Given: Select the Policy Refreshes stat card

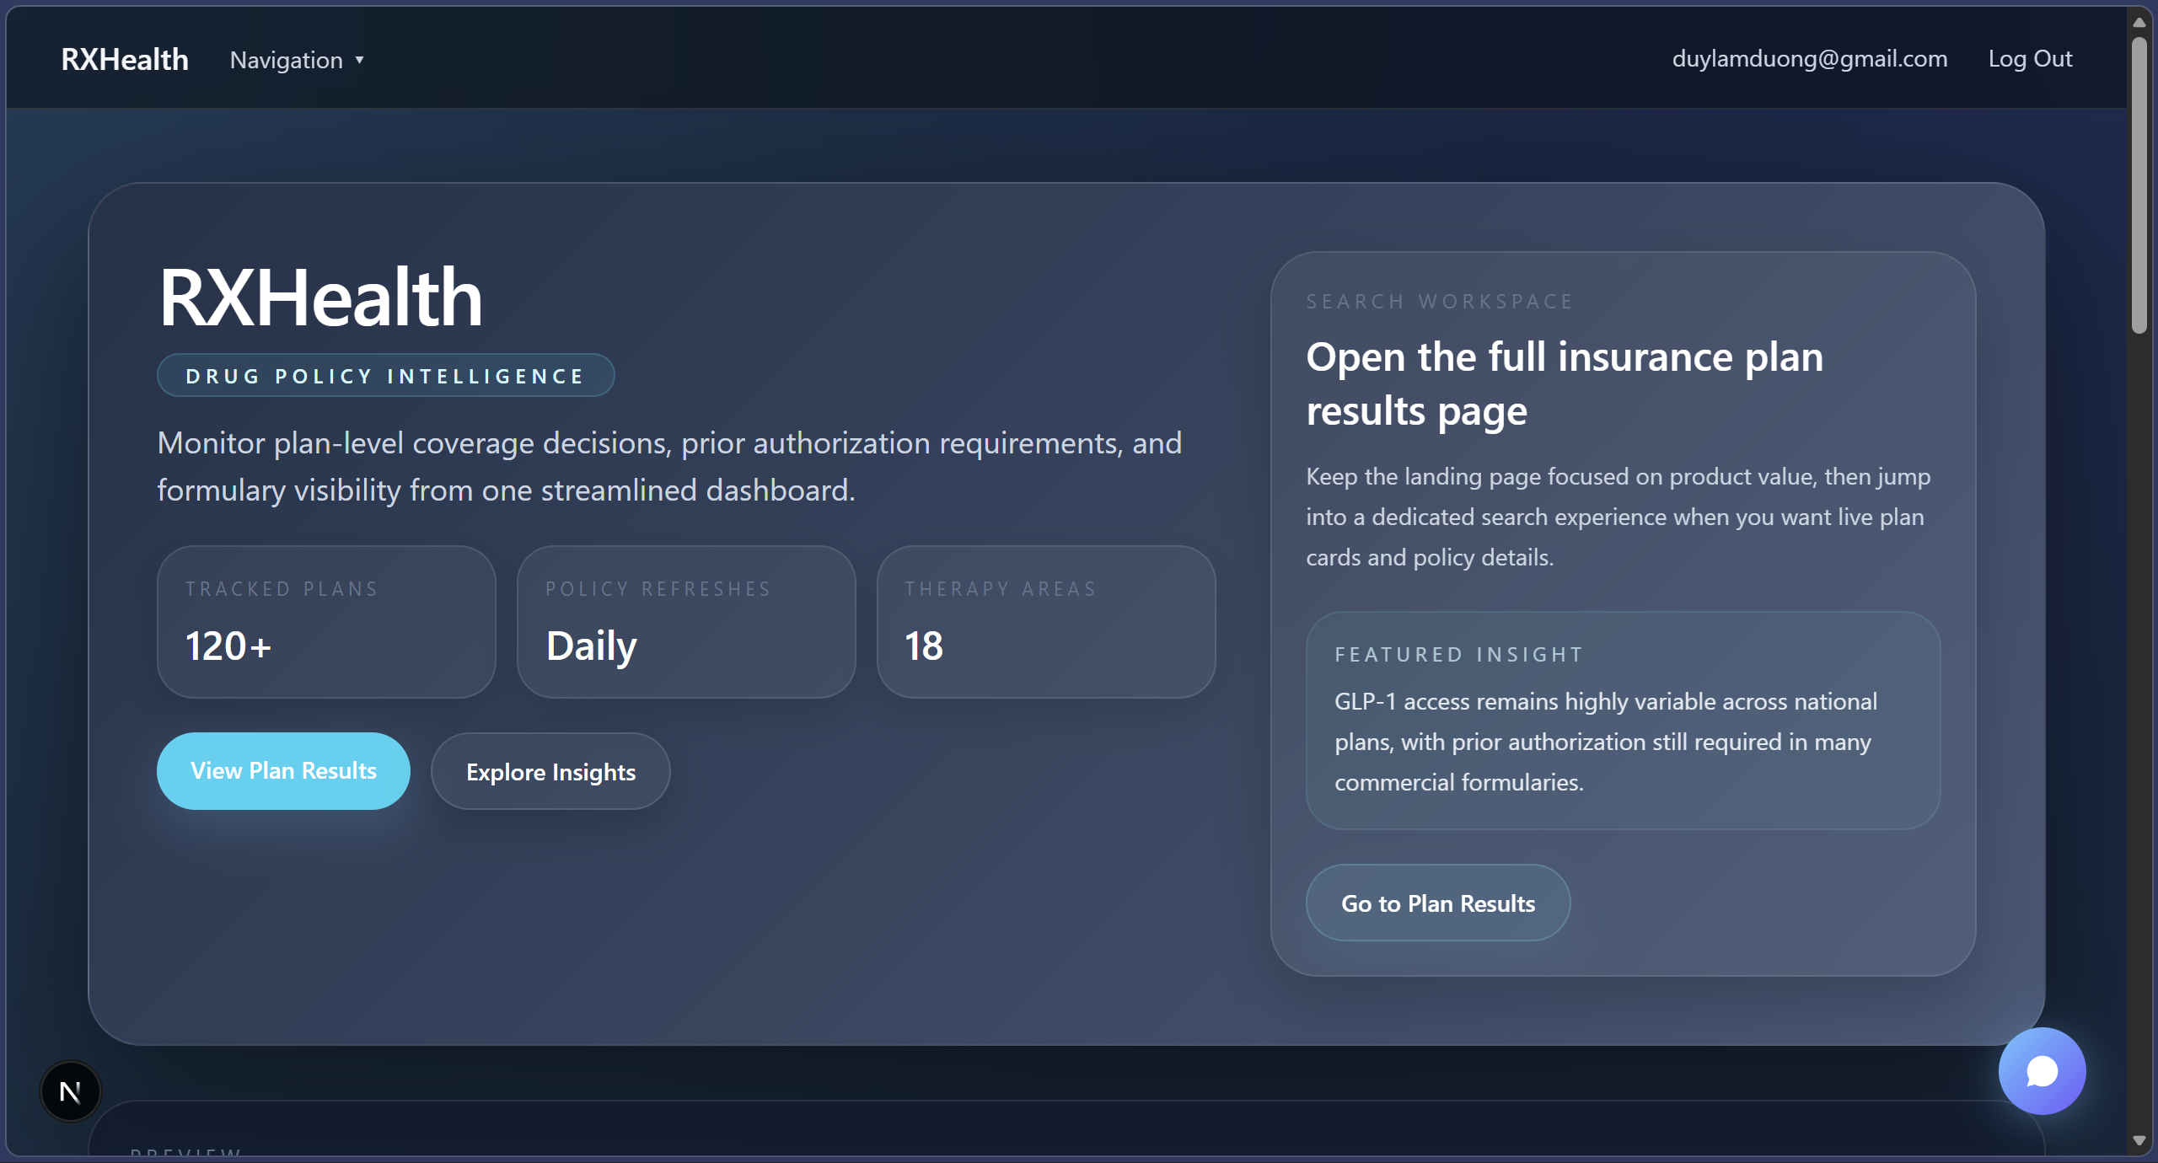Looking at the screenshot, I should pyautogui.click(x=686, y=622).
